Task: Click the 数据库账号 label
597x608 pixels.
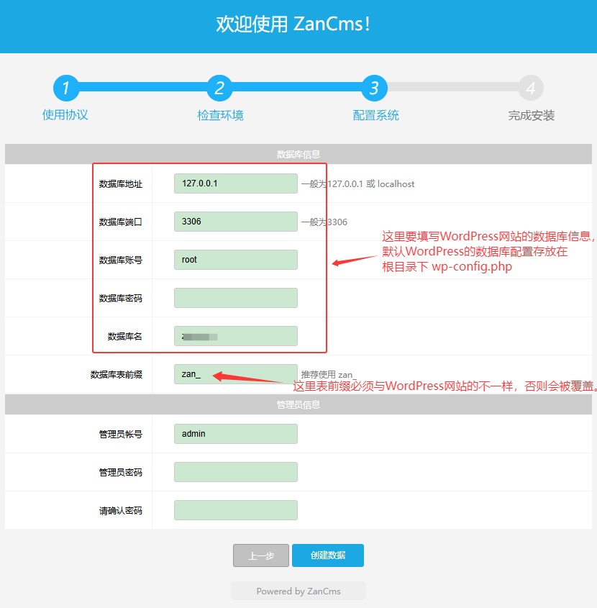Action: (121, 260)
